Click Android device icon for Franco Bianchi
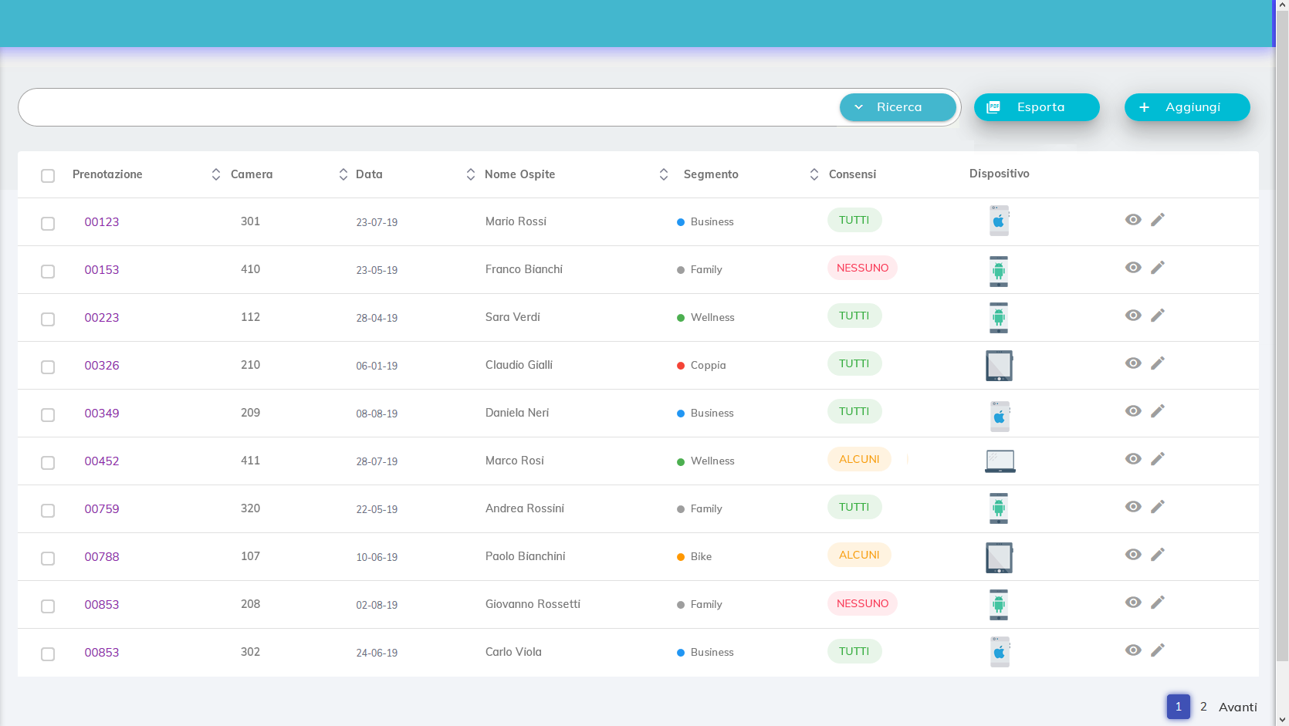Image resolution: width=1289 pixels, height=726 pixels. pyautogui.click(x=999, y=271)
